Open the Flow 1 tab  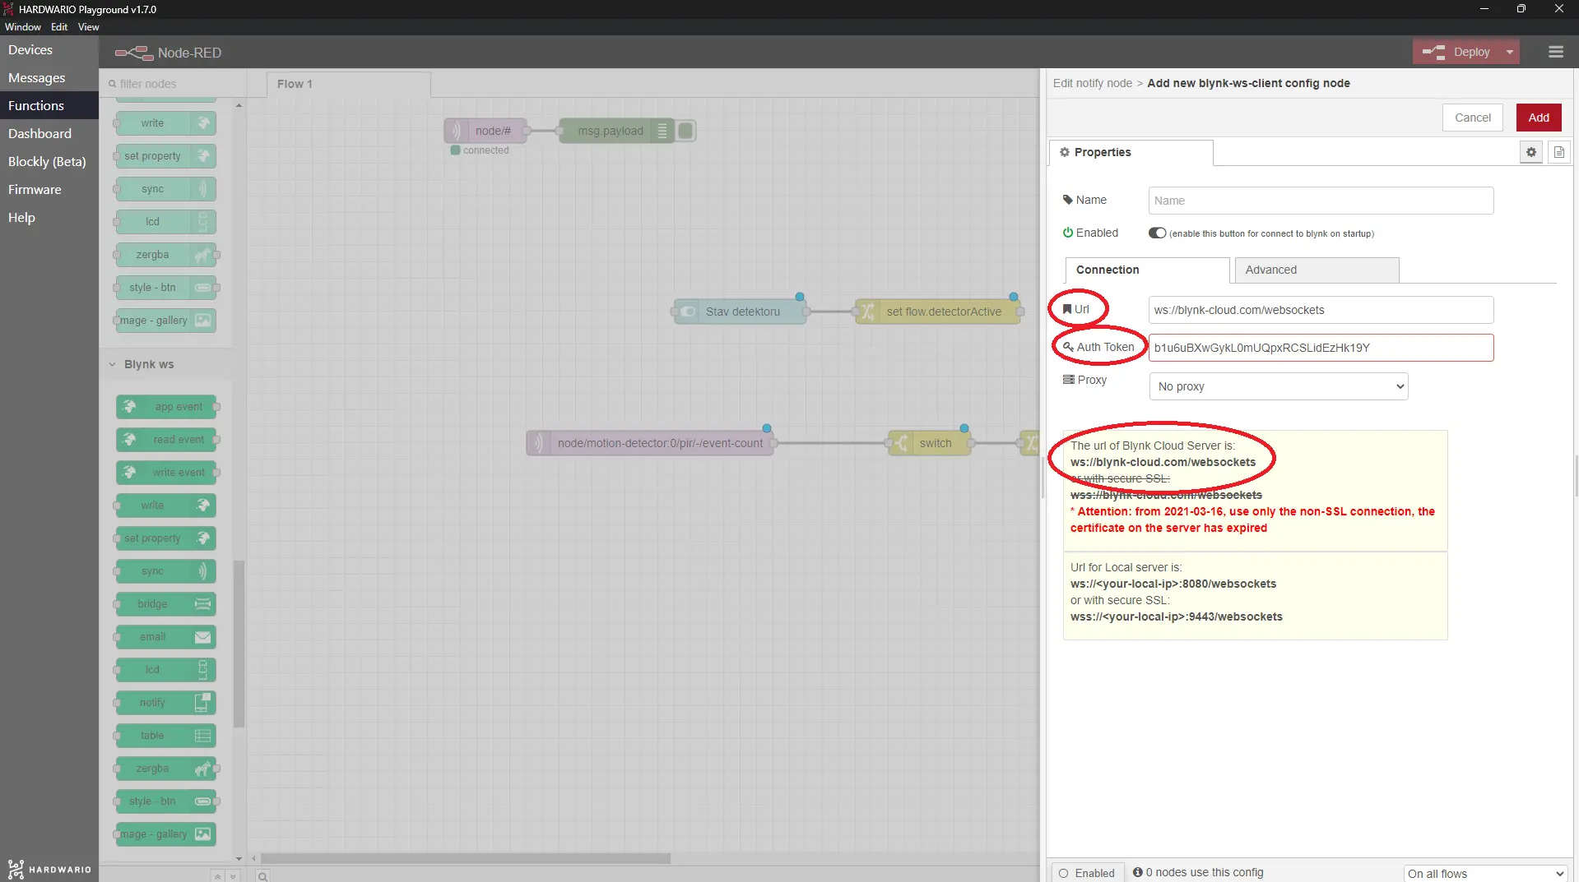[348, 84]
